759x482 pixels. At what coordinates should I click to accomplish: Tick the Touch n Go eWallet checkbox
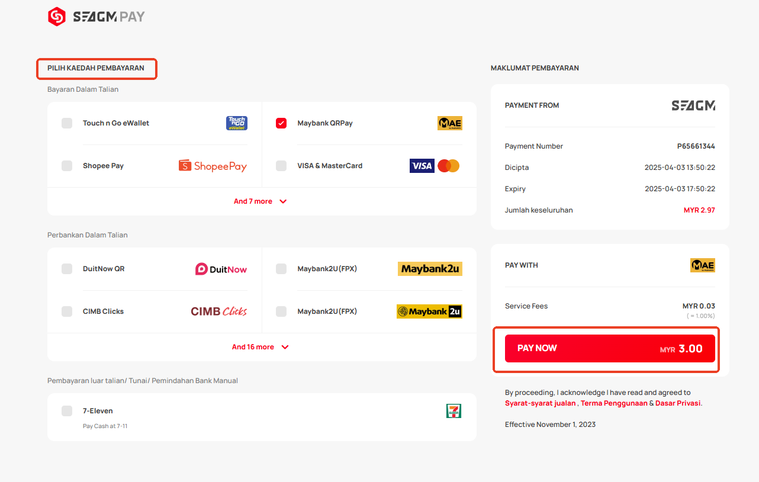(67, 123)
